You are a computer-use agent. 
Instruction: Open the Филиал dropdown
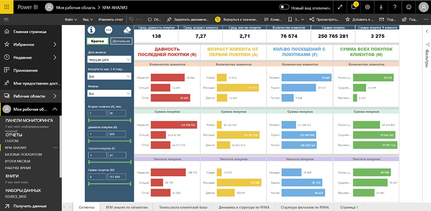[109, 94]
